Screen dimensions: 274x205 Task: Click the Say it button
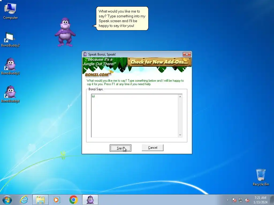click(120, 148)
